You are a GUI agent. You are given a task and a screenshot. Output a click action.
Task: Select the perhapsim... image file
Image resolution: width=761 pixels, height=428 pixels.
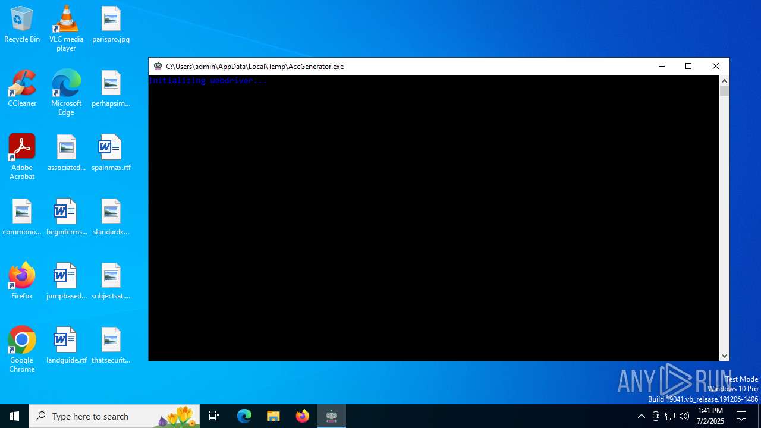coord(111,89)
